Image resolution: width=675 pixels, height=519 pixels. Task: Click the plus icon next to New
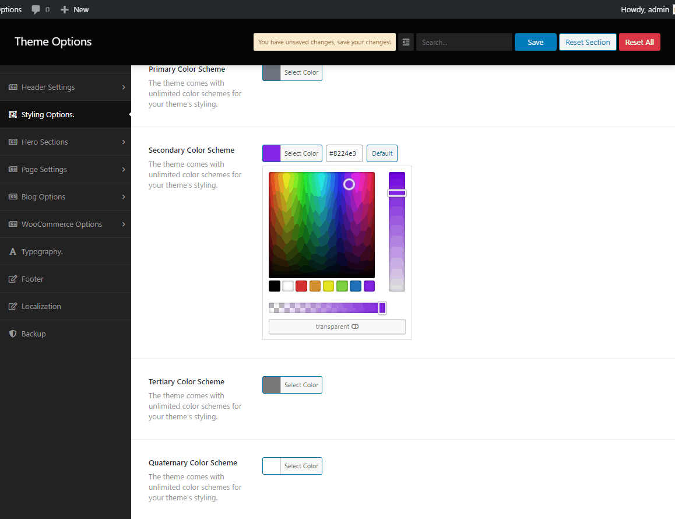(x=64, y=9)
